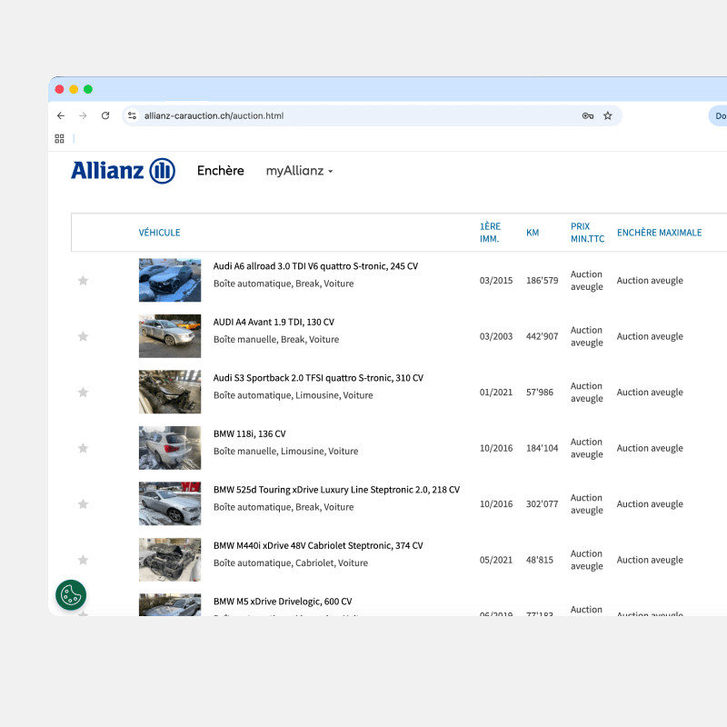Click the 01/2021 registration date
The width and height of the screenshot is (727, 727).
pyautogui.click(x=496, y=393)
